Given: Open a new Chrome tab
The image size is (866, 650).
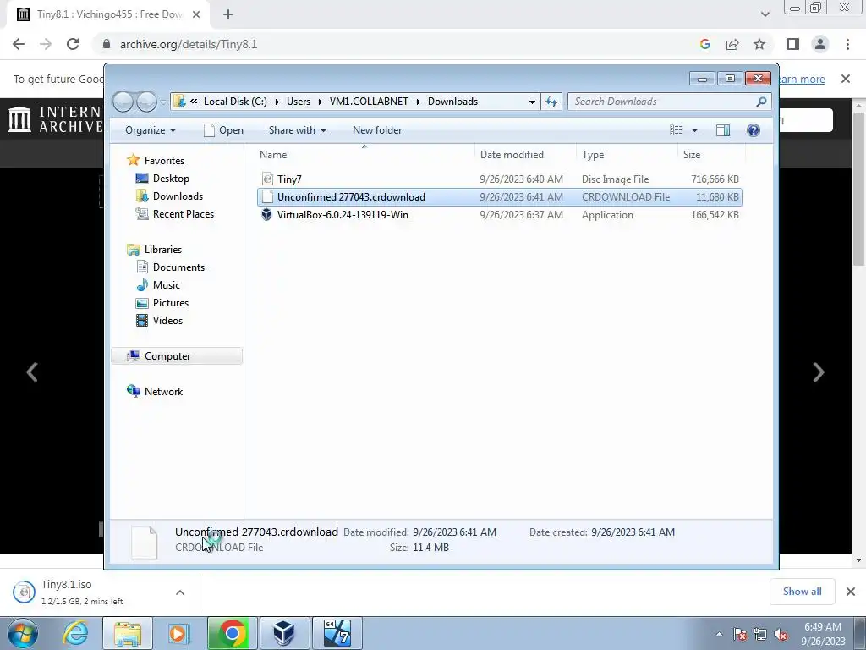Looking at the screenshot, I should 228,14.
